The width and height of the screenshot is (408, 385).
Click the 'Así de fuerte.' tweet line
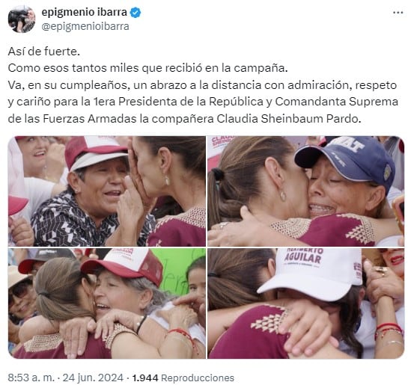[44, 52]
